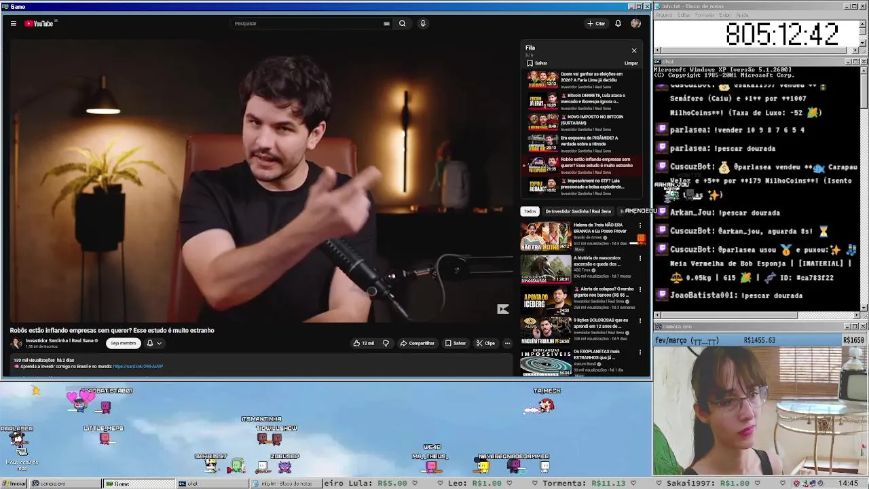869x489 pixels.
Task: Switch to info.txt Bloco de notas taskbar item
Action: 285,484
